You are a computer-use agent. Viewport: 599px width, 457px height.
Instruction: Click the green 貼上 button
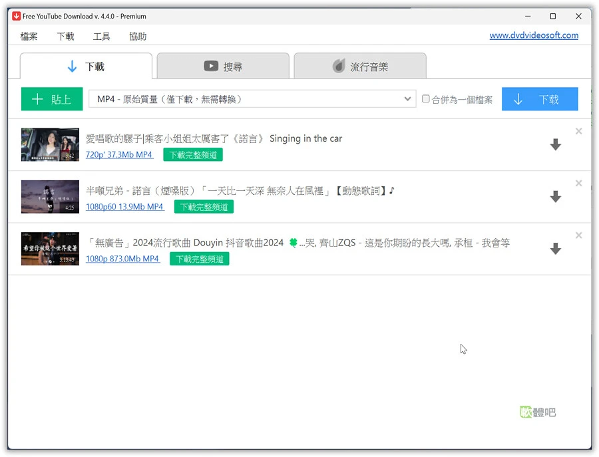pyautogui.click(x=52, y=99)
